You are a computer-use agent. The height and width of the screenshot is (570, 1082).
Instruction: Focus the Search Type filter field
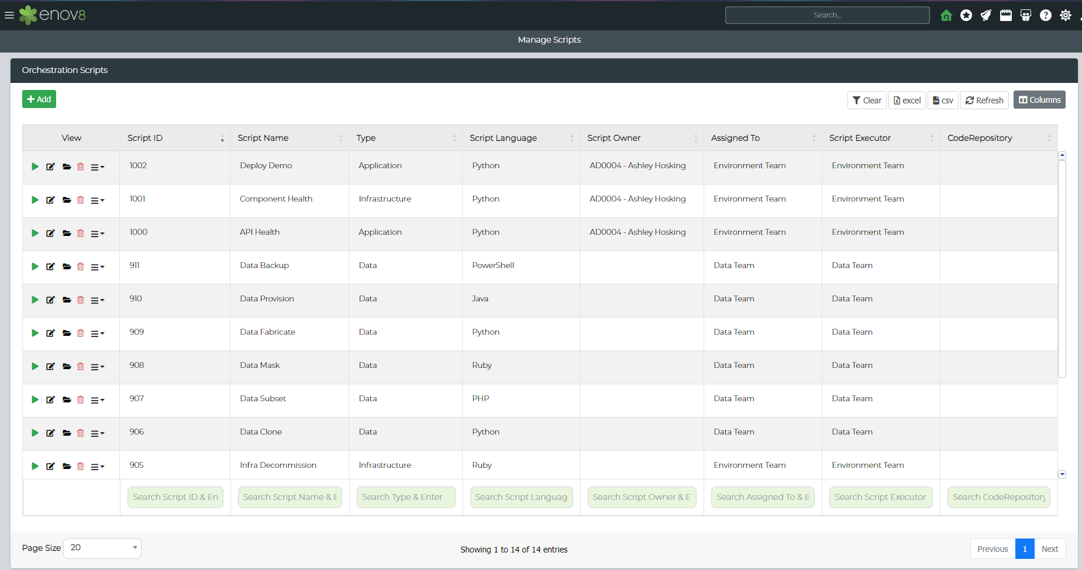pyautogui.click(x=406, y=497)
